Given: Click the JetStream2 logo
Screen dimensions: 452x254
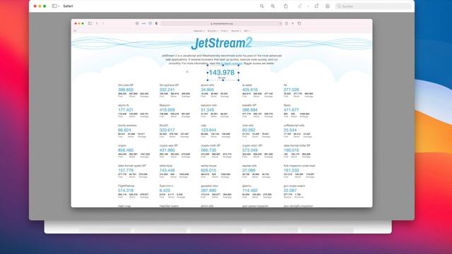Looking at the screenshot, I should pyautogui.click(x=222, y=43).
